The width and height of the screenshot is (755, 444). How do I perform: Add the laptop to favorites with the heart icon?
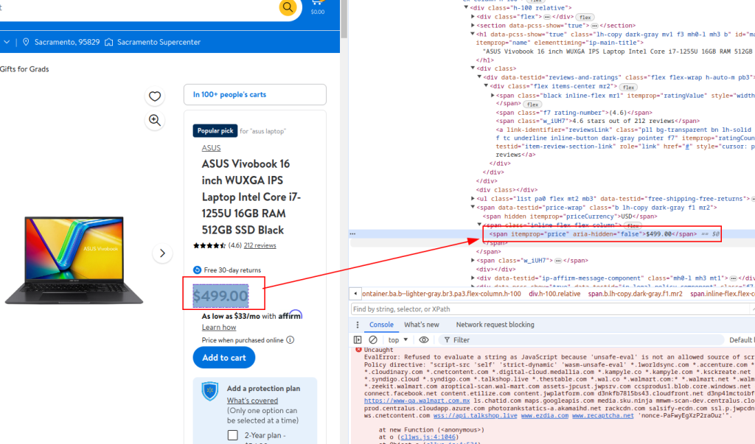pyautogui.click(x=155, y=96)
